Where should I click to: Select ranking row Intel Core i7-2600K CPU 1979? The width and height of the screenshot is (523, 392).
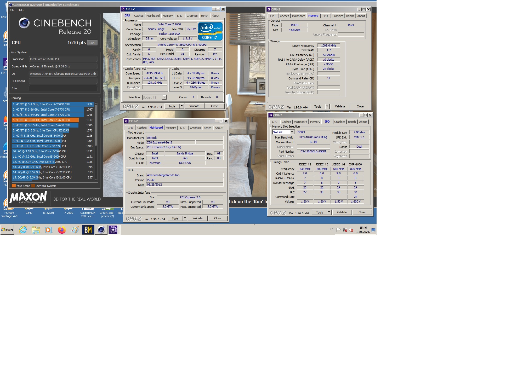[x=53, y=104]
